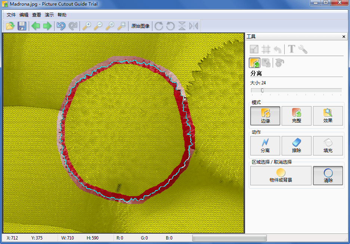Viewport: 350px width, 244px height.
Task: Click the 分离 action button
Action: (x=265, y=146)
